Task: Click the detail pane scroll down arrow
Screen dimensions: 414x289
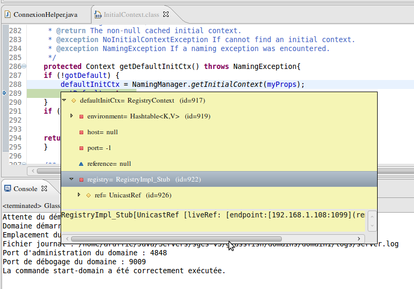Action: (x=372, y=225)
